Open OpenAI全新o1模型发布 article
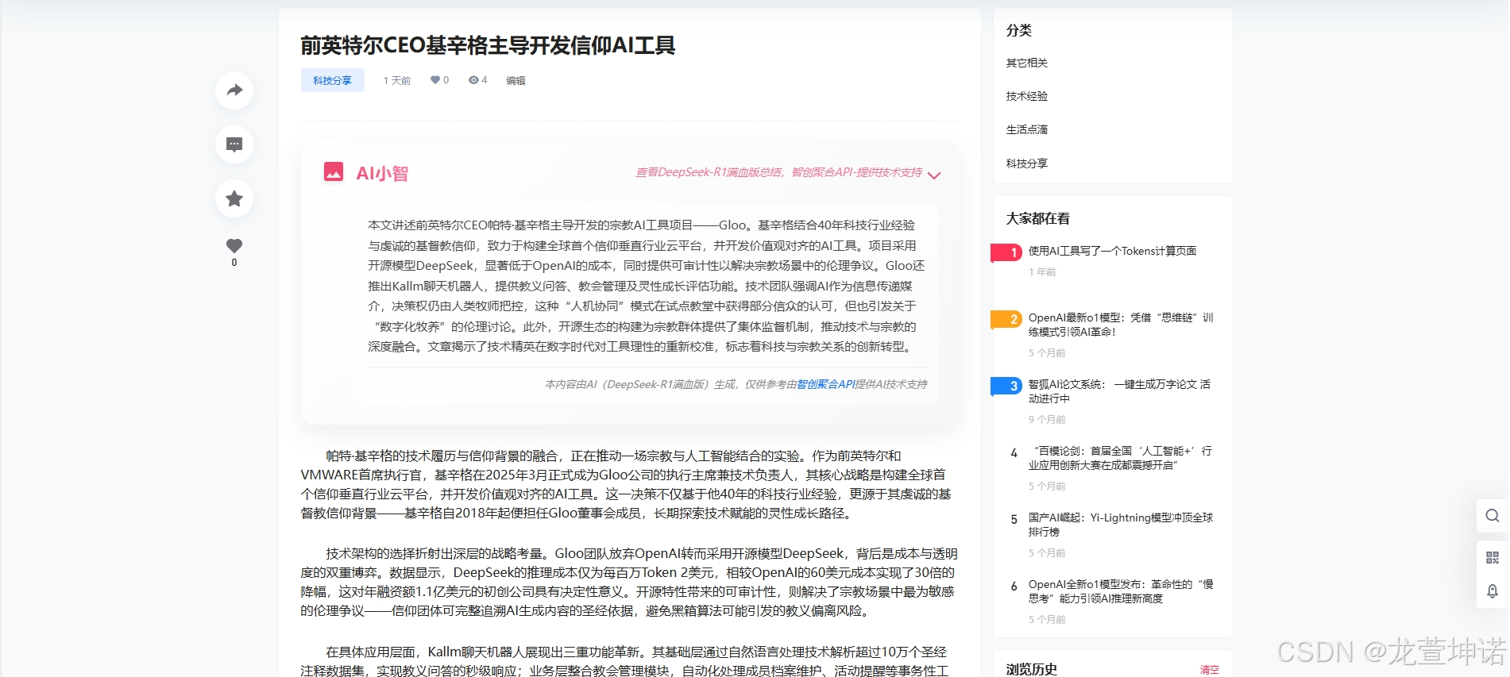Screen dimensions: 1510x677 tap(1121, 591)
